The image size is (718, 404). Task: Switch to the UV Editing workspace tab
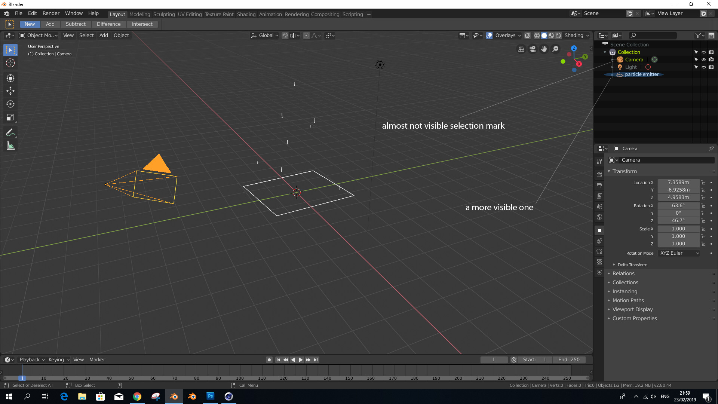pos(190,14)
